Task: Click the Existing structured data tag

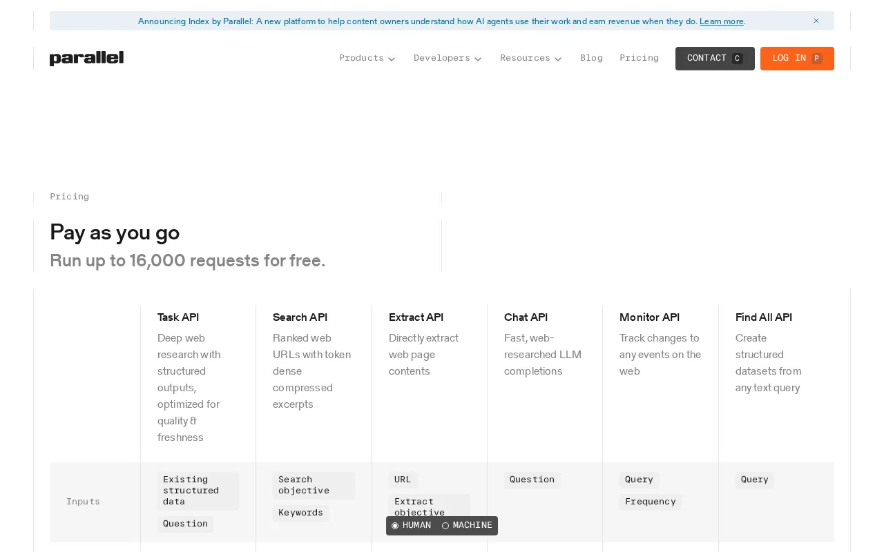Action: pos(198,491)
